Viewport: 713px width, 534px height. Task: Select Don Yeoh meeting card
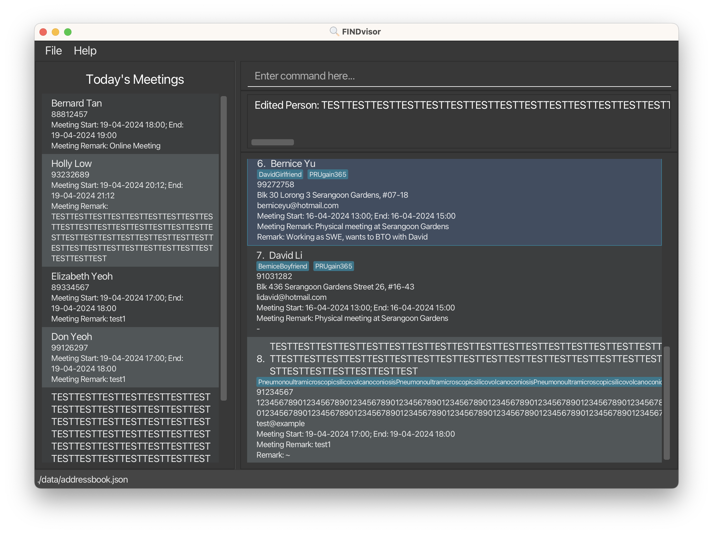(x=130, y=357)
